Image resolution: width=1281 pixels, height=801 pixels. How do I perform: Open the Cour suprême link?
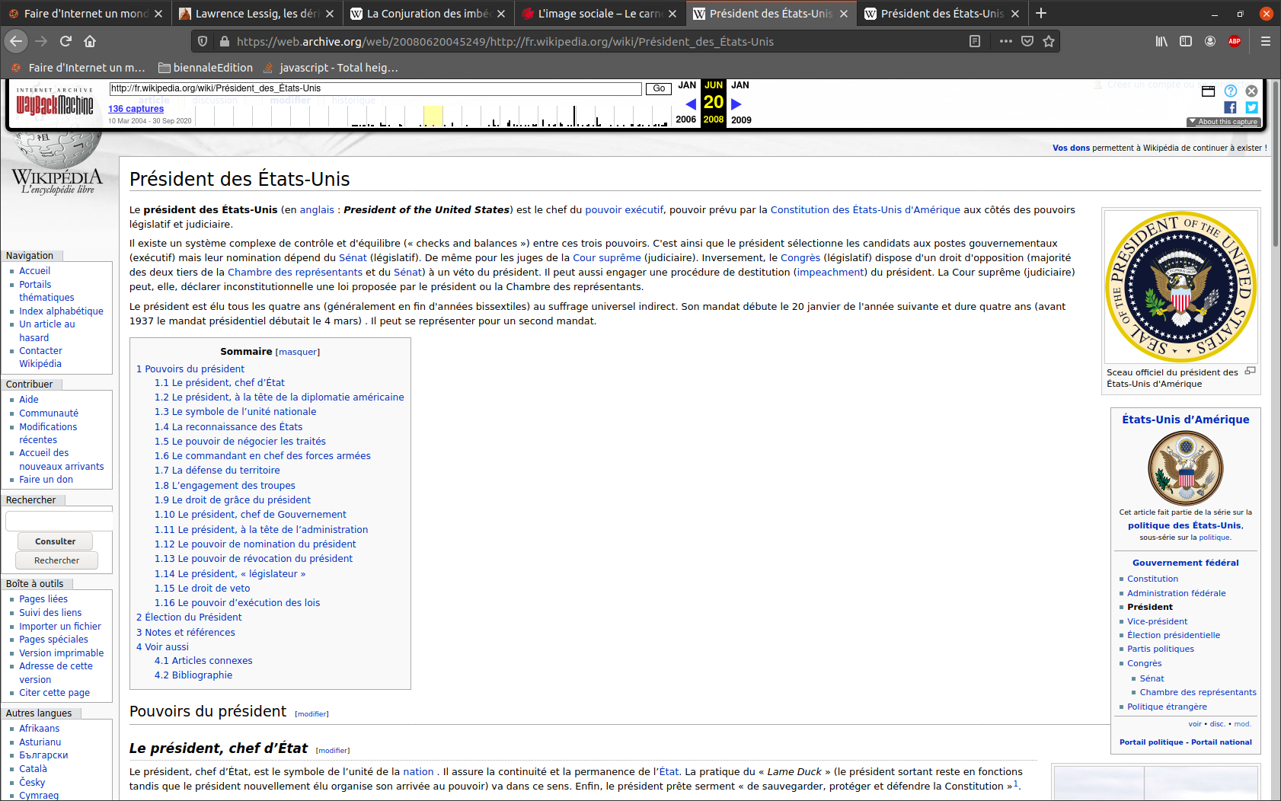tap(607, 257)
